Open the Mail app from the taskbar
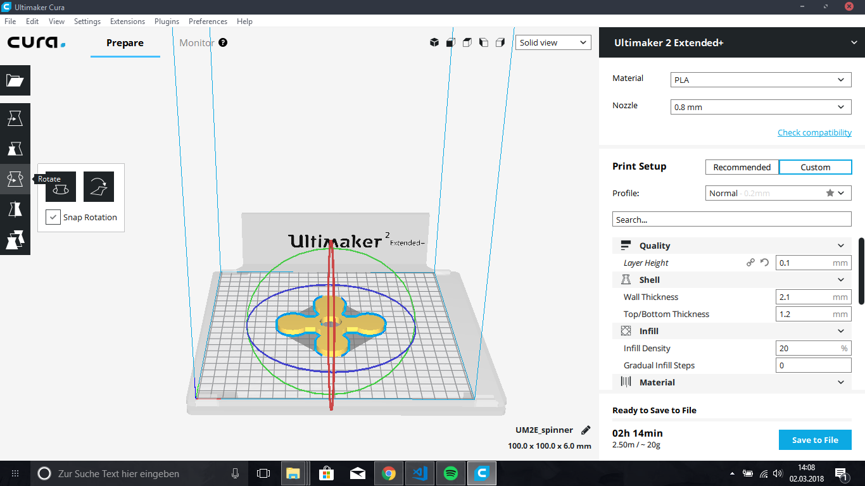 [358, 473]
